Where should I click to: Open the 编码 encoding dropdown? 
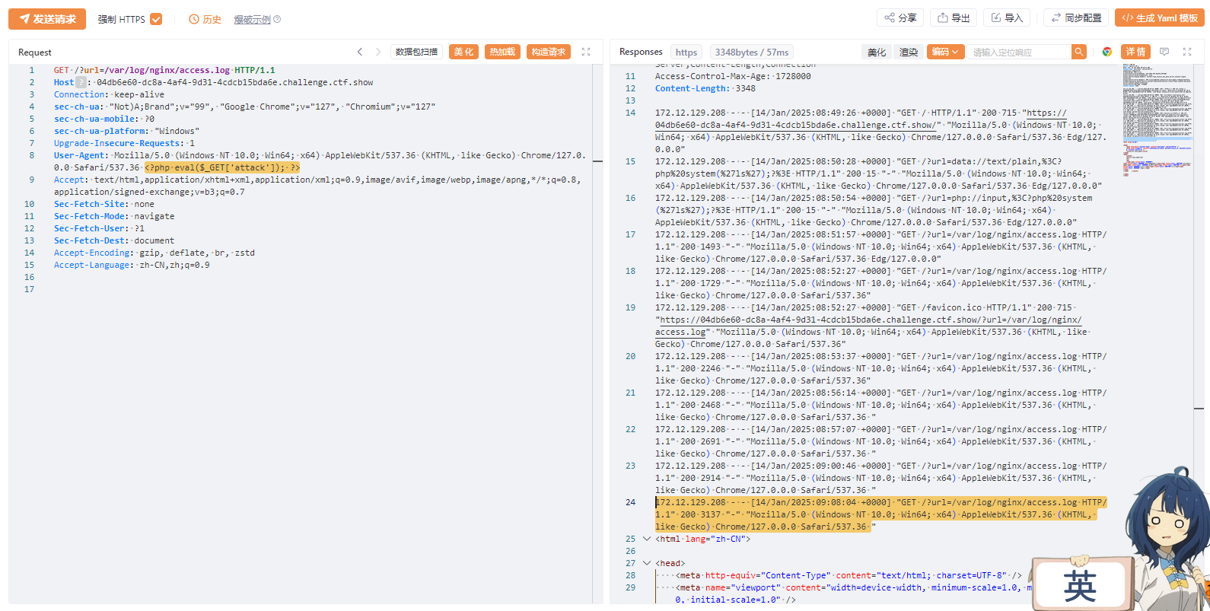pyautogui.click(x=946, y=52)
